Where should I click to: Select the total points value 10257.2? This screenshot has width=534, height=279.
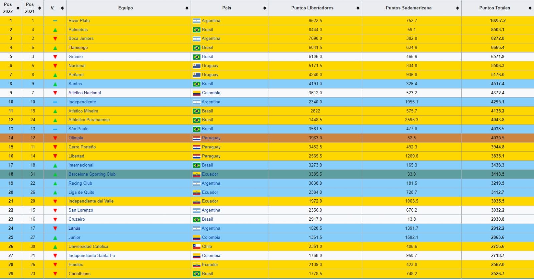click(x=498, y=21)
